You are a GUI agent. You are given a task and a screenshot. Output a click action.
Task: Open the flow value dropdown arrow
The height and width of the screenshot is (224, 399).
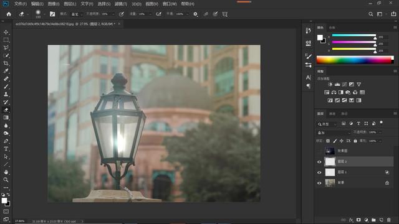coord(150,14)
